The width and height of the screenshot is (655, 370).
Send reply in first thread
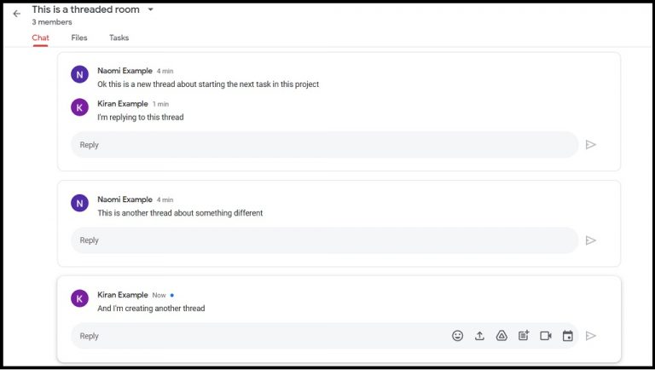(591, 145)
